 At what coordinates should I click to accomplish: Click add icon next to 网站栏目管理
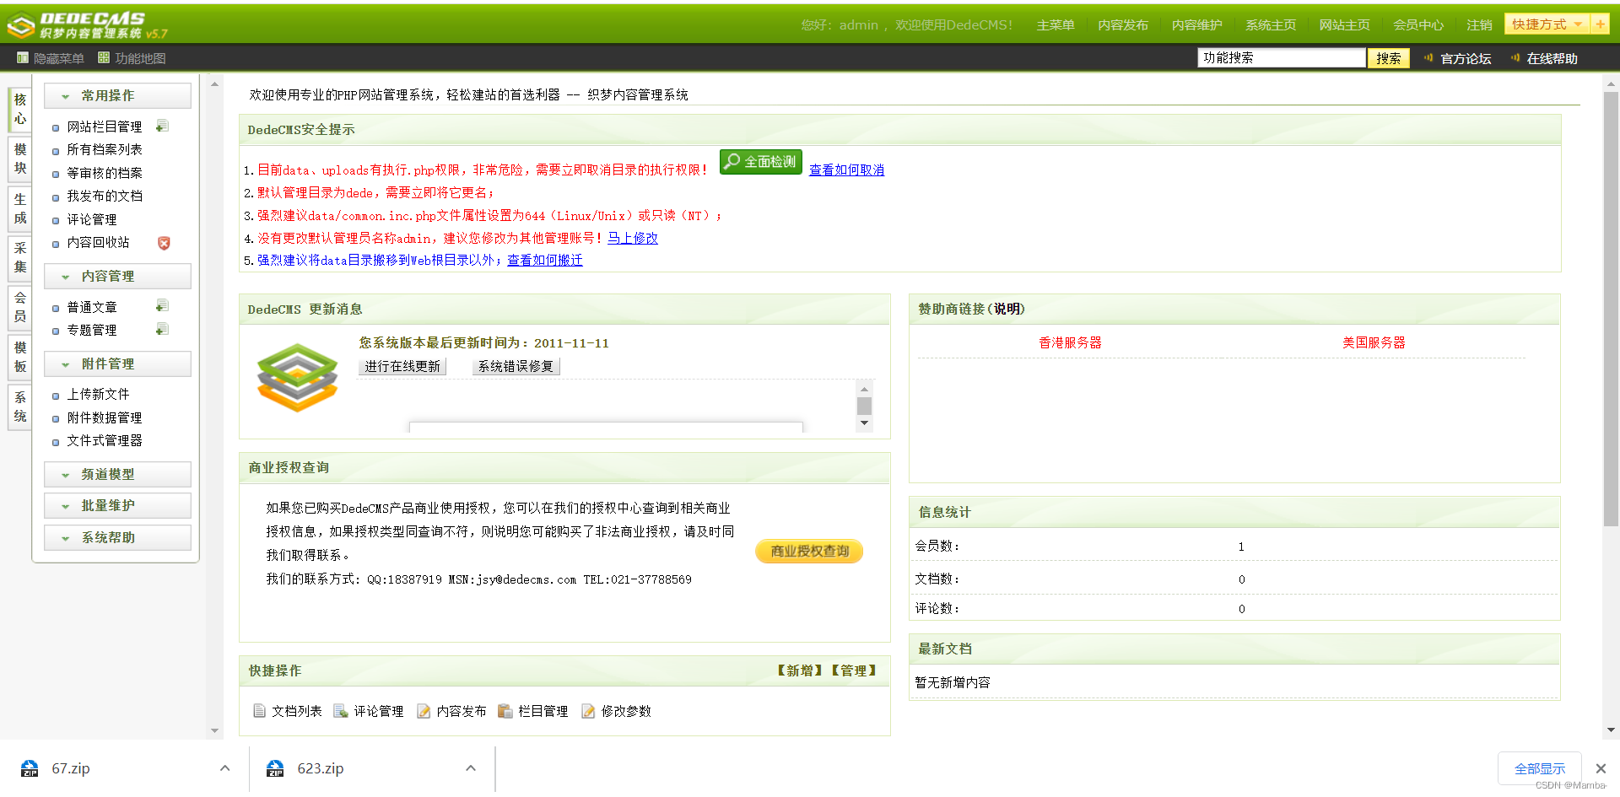pos(162,127)
